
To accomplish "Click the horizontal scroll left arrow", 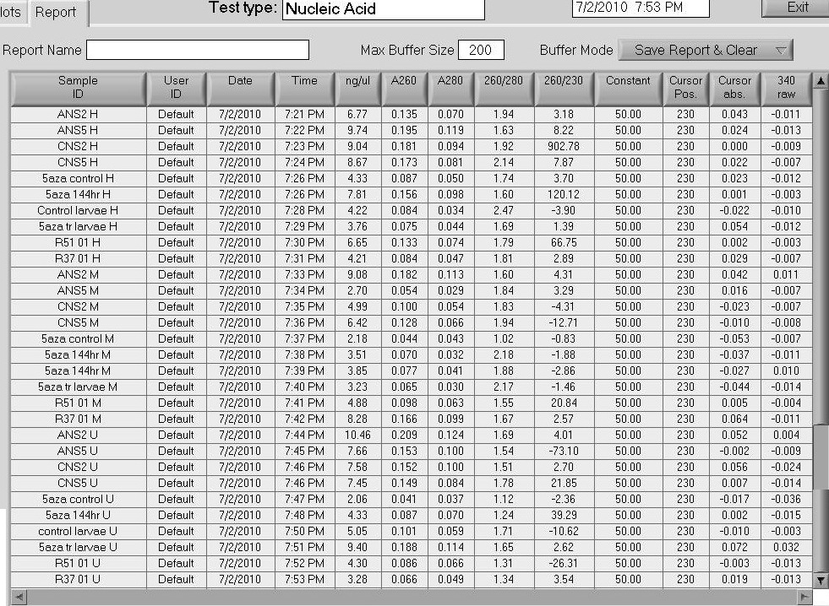I will pos(17,597).
